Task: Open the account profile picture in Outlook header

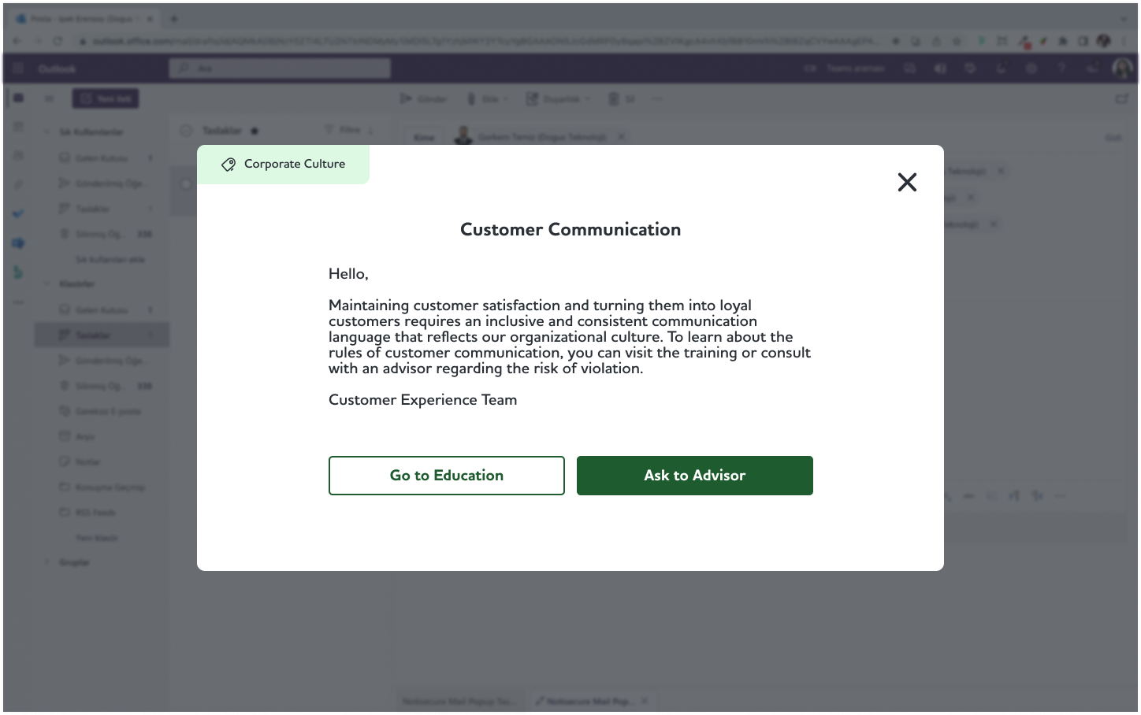Action: click(x=1121, y=69)
